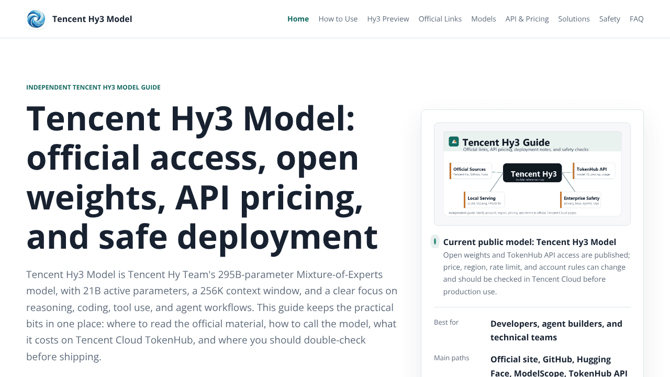Click the main headline 'Tencent Hy3 Model: official access'

202,178
